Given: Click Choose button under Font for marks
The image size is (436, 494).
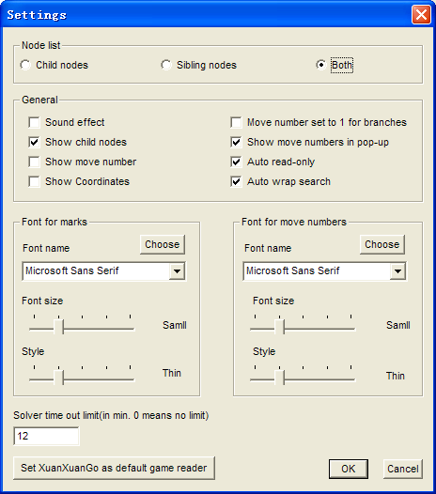Looking at the screenshot, I should click(163, 244).
